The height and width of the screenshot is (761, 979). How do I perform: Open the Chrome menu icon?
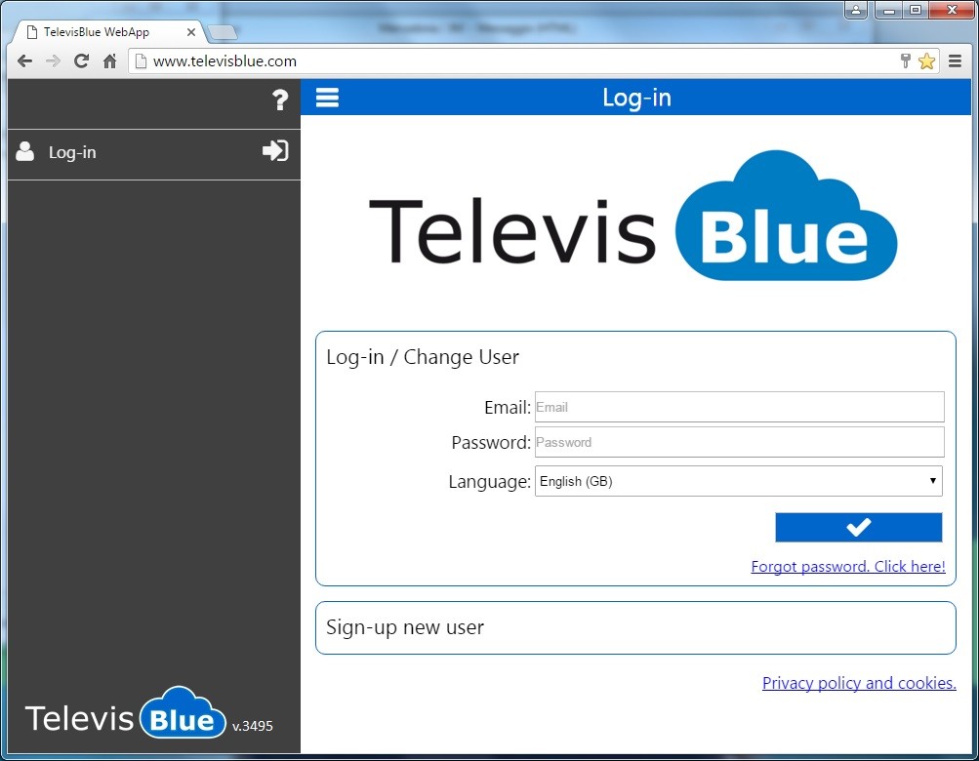pos(955,61)
